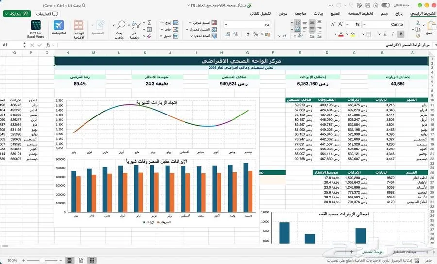Switch to Page Layout view in status bar
The height and width of the screenshot is (264, 437).
[81, 260]
